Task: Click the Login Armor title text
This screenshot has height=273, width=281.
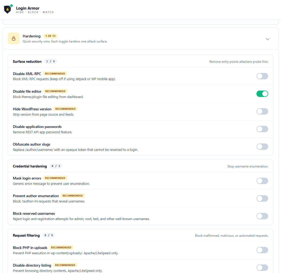Action: point(28,8)
